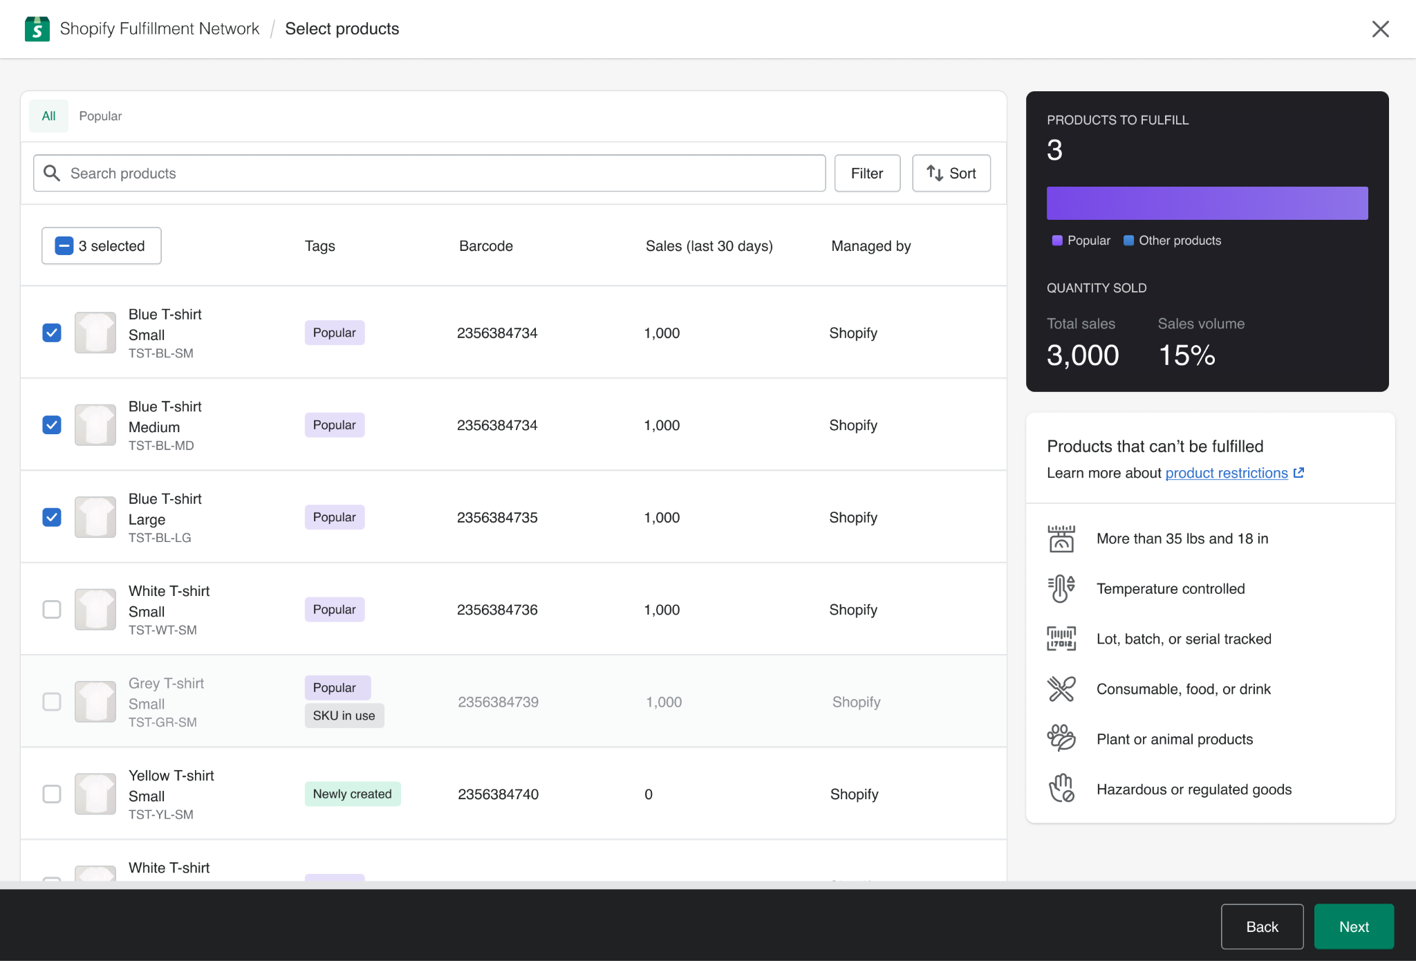Uncheck Blue T-shirt Small checkbox
The width and height of the screenshot is (1416, 961).
[52, 333]
